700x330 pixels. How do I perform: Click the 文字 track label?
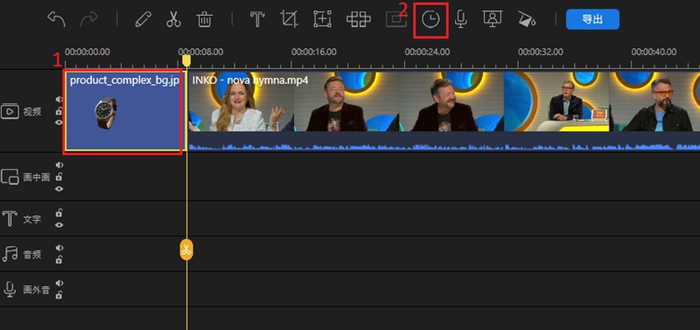click(31, 219)
